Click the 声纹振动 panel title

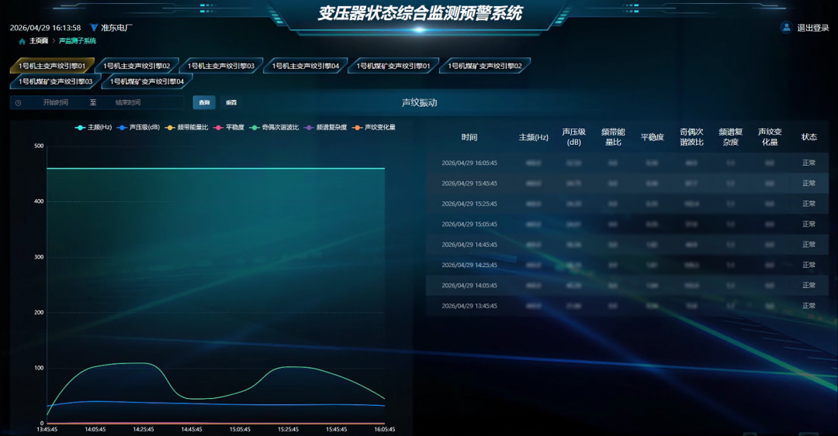(420, 102)
